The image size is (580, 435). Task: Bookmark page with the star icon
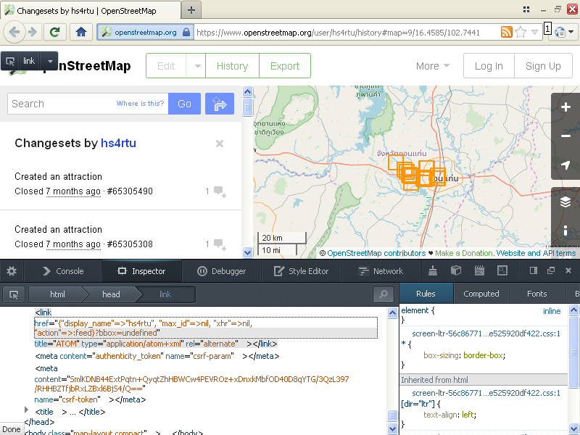click(521, 32)
